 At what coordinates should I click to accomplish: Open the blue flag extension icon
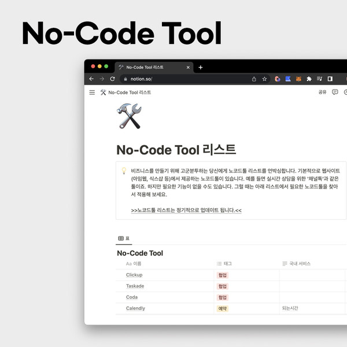[288, 79]
